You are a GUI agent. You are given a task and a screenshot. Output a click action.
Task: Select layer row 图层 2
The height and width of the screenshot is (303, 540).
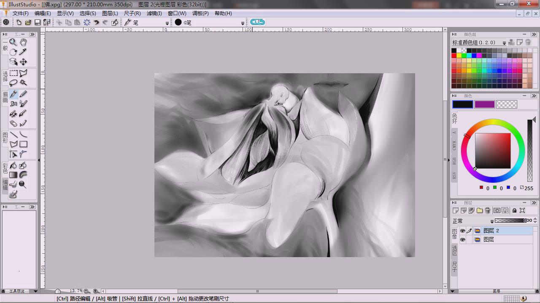(x=496, y=231)
